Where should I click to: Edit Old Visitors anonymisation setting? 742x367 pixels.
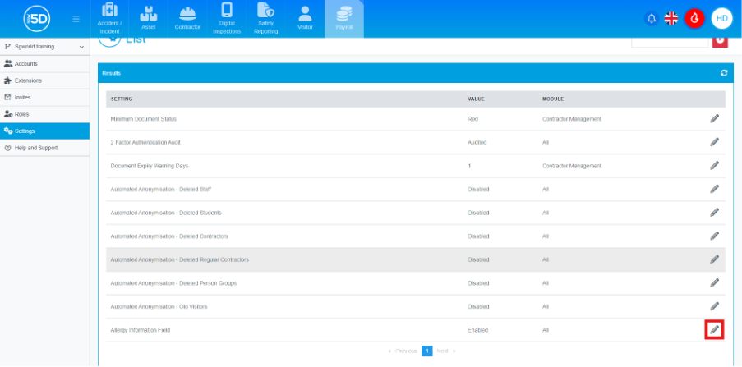click(x=715, y=306)
